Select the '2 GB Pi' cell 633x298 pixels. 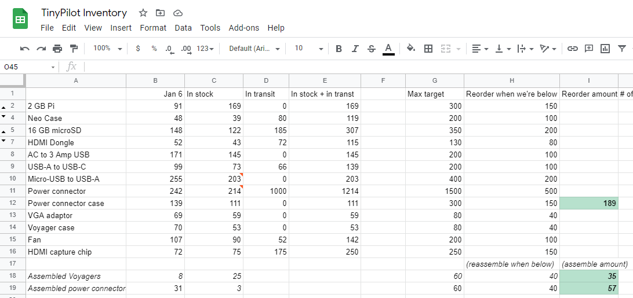(76, 106)
